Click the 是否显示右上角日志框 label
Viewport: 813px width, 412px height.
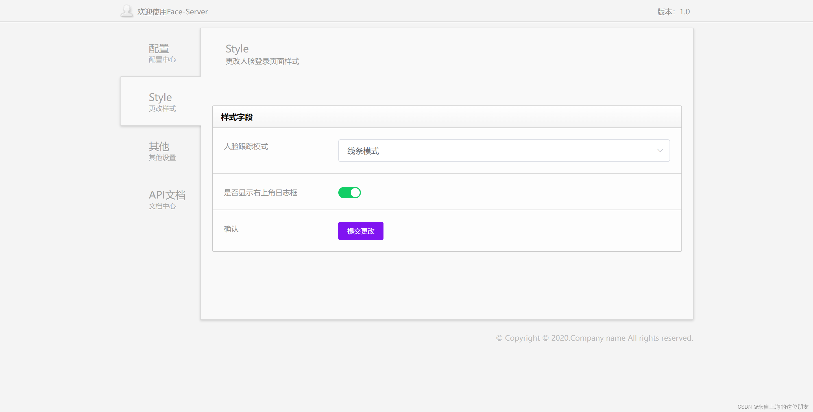pos(260,193)
